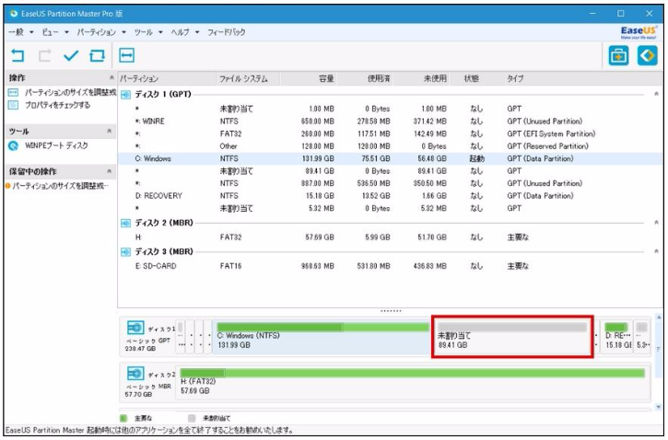The height and width of the screenshot is (440, 668).
Task: Click the プロパティをチェックする icon in the sidebar
Action: point(13,105)
